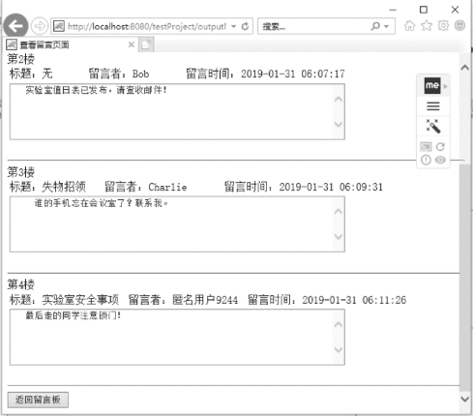
Task: Open the hamburger menu in side panel
Action: tap(433, 106)
